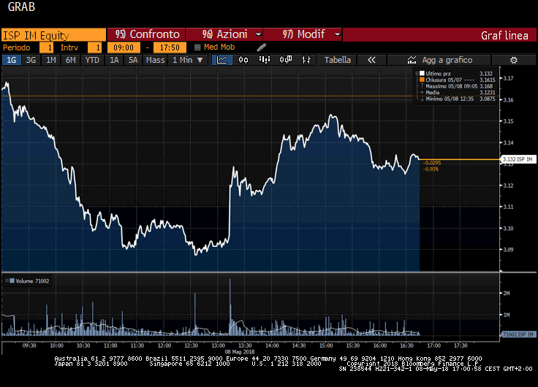This screenshot has width=538, height=387.
Task: Expand the Azioni dropdown menu
Action: tap(224, 34)
